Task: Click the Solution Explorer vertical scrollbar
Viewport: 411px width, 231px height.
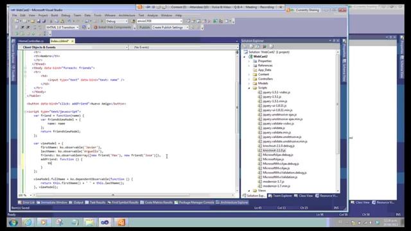Action: tap(338, 105)
